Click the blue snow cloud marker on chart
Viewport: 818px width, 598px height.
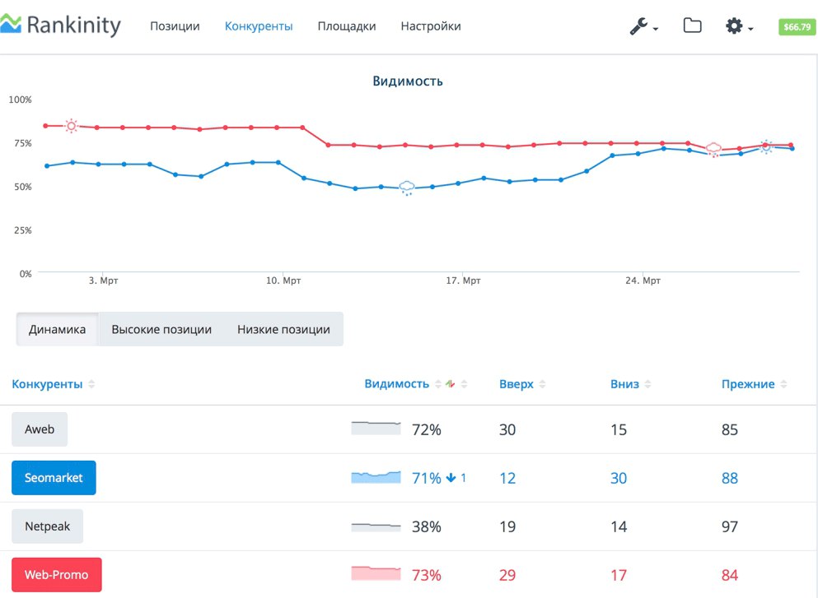(x=406, y=188)
